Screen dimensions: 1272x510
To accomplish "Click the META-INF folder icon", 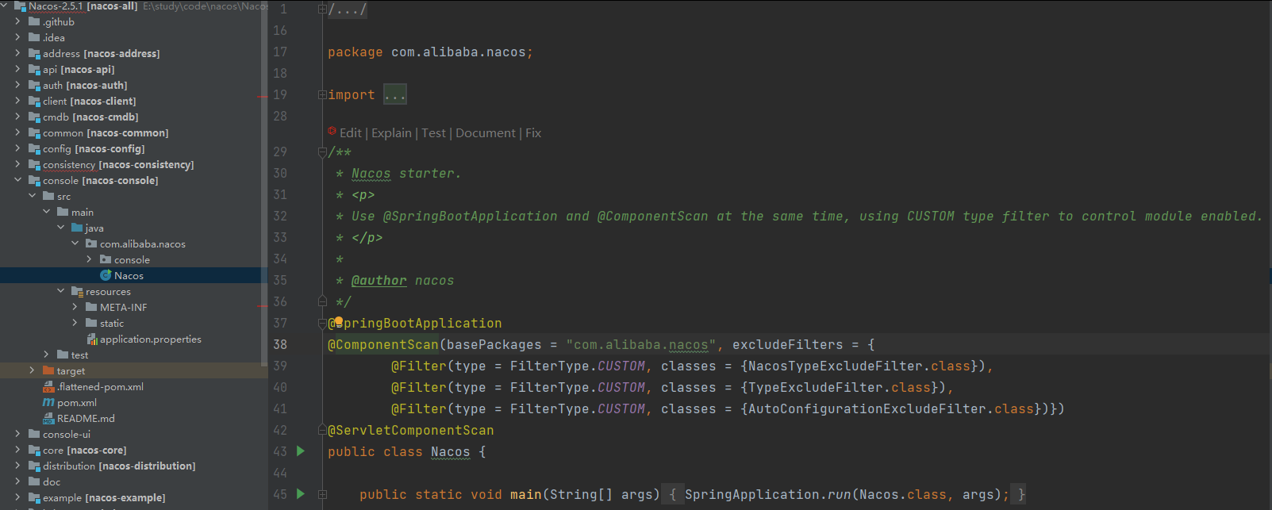I will [x=91, y=307].
